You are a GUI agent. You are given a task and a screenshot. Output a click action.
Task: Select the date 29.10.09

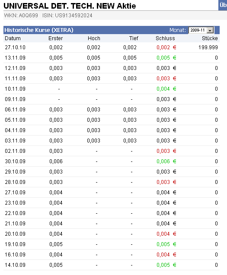tap(15, 171)
